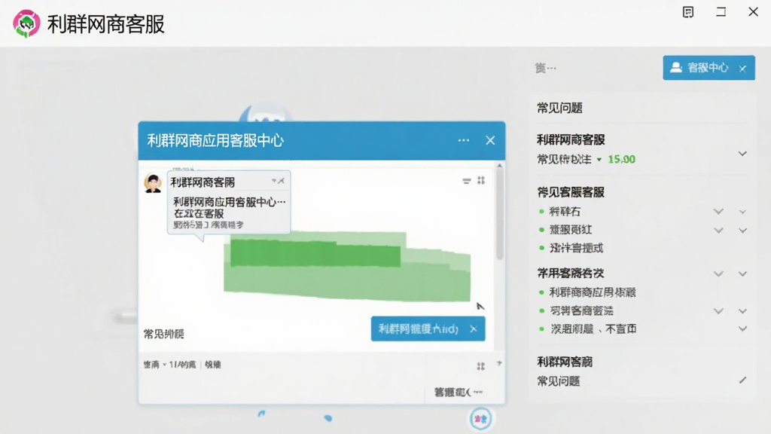Click the blue curved arrow icon below the dialog
The width and height of the screenshot is (771, 434).
(261, 414)
